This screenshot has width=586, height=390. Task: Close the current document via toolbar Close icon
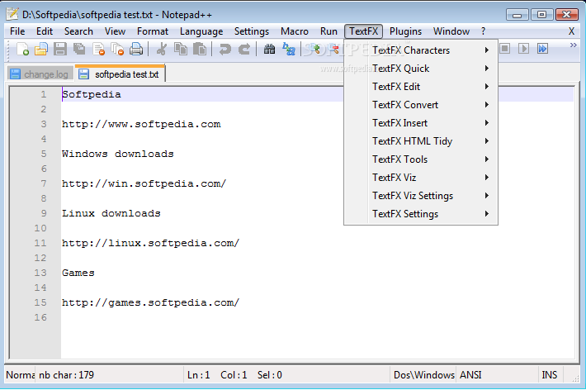(x=98, y=49)
